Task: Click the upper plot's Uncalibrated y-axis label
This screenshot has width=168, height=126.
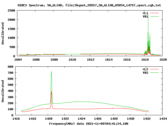Action: click(3, 33)
